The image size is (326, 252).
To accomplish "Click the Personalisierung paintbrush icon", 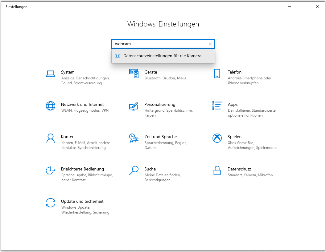I will tap(134, 106).
